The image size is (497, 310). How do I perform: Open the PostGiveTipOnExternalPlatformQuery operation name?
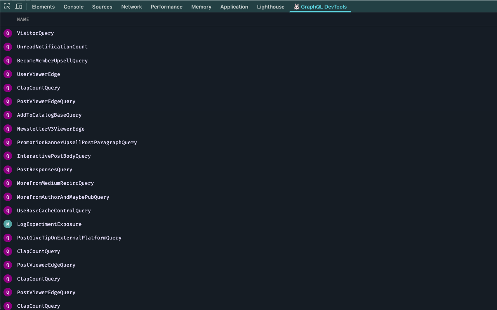[x=69, y=238]
